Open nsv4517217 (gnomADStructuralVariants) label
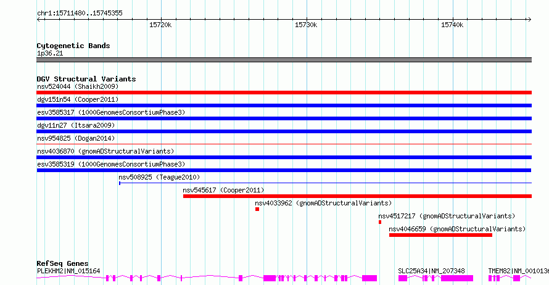This screenshot has width=549, height=285. [x=447, y=216]
